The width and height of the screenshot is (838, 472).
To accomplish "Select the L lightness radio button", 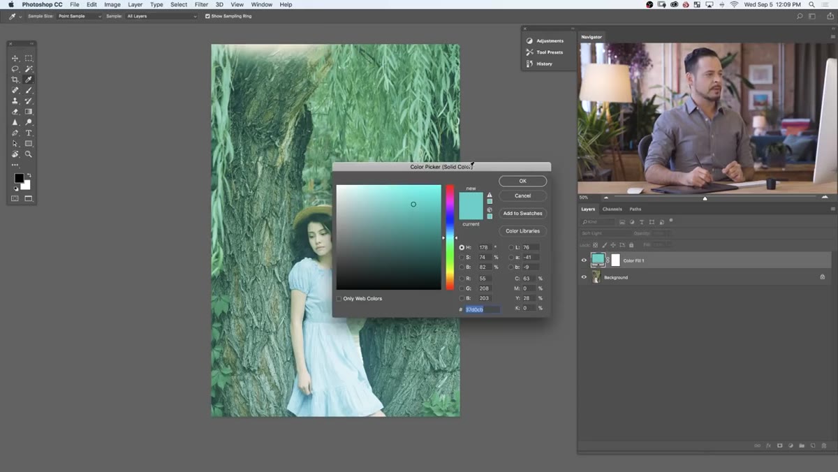I will coord(511,247).
